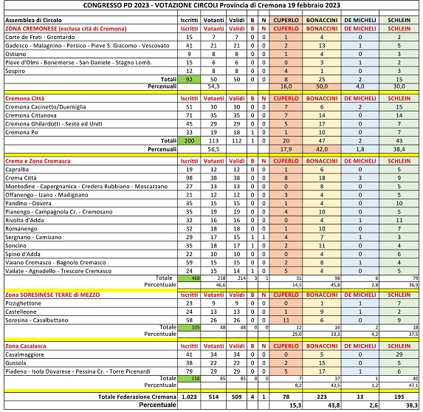The width and height of the screenshot is (423, 412).
Task: Click the 'Crema e Zona Cremasca' section heading
Action: [38, 161]
